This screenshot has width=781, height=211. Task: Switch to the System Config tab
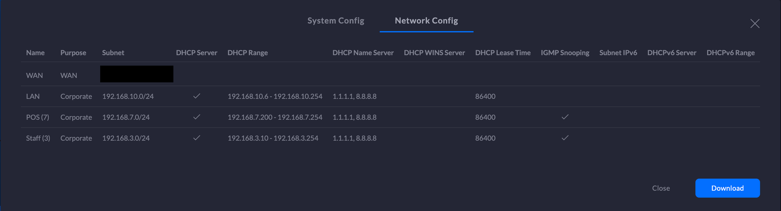[335, 21]
